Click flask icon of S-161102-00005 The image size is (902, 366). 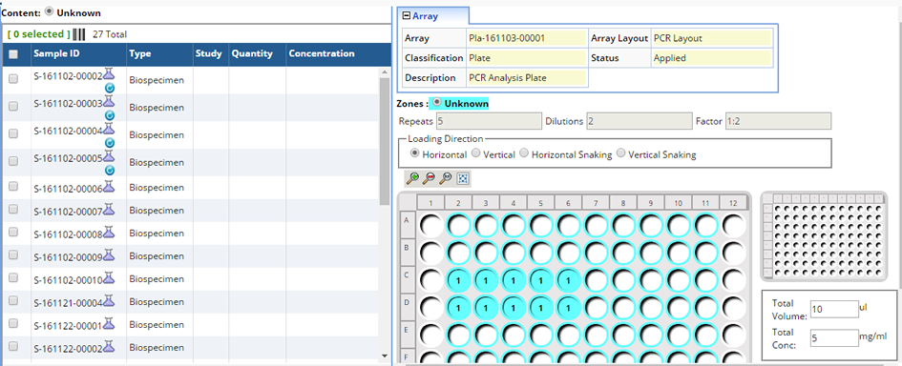pos(109,156)
